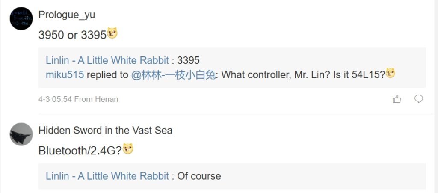The height and width of the screenshot is (193, 438).
Task: Open Prologue_yu's profile avatar
Action: pos(21,18)
